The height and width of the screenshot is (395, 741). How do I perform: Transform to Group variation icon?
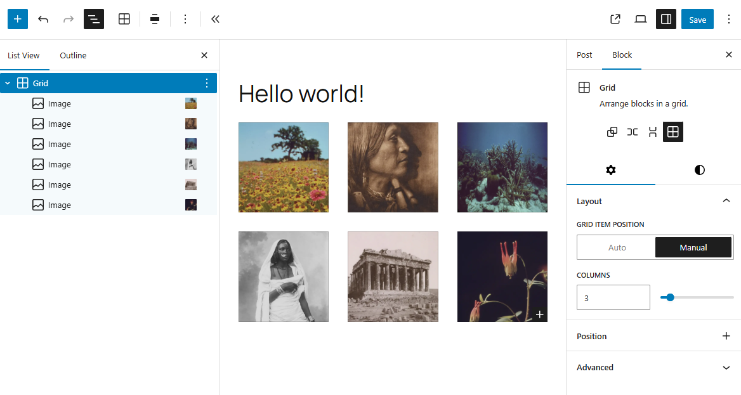click(x=612, y=132)
